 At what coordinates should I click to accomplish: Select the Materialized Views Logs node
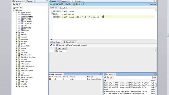pyautogui.click(x=28, y=57)
